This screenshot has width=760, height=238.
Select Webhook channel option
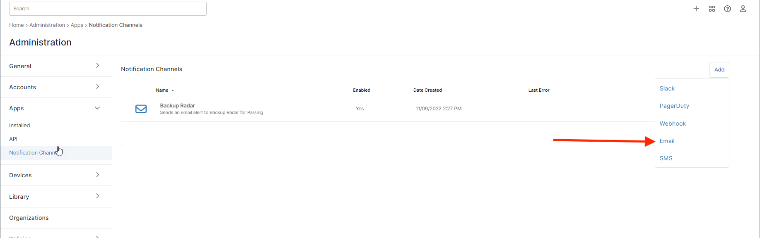[673, 124]
